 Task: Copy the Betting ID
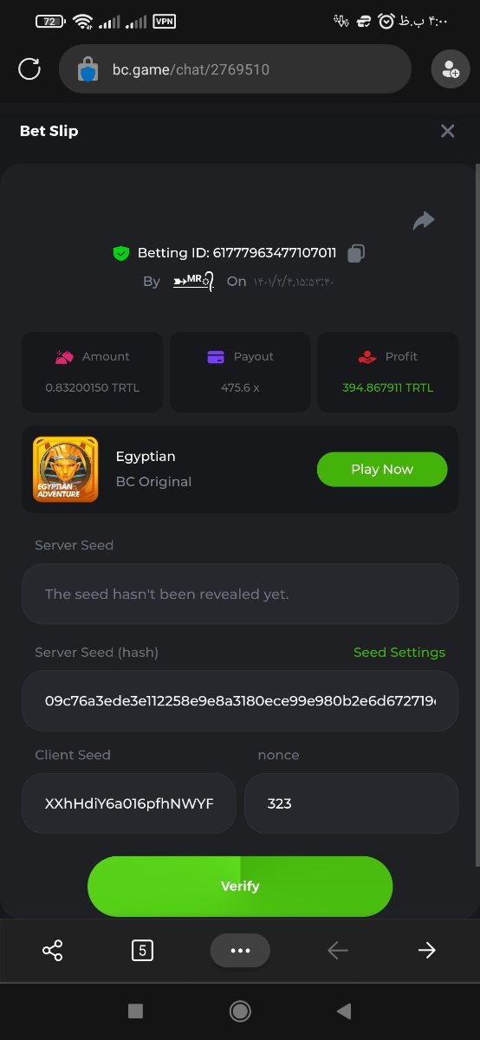pyautogui.click(x=355, y=253)
